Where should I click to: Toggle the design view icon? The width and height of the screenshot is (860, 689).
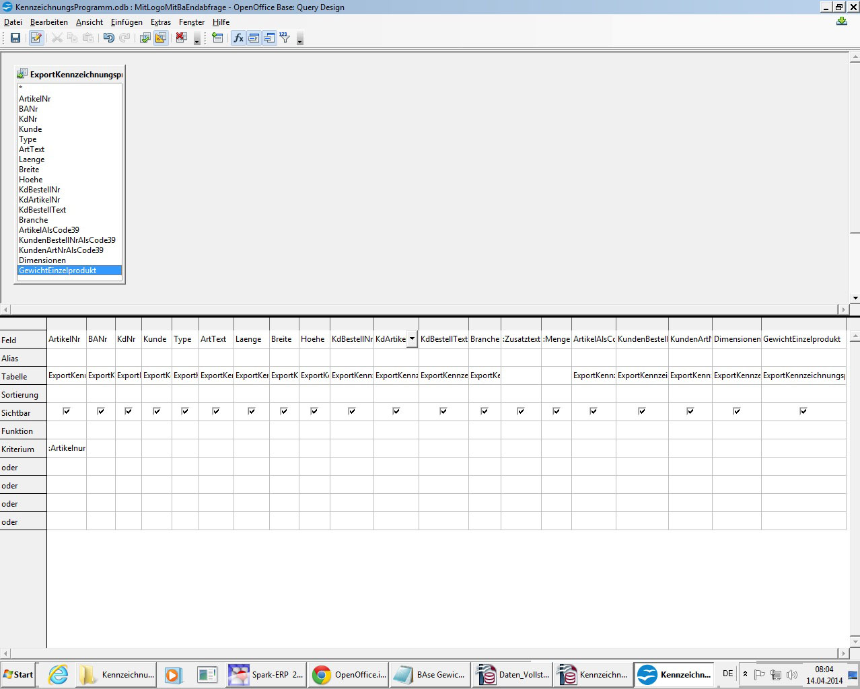(160, 38)
